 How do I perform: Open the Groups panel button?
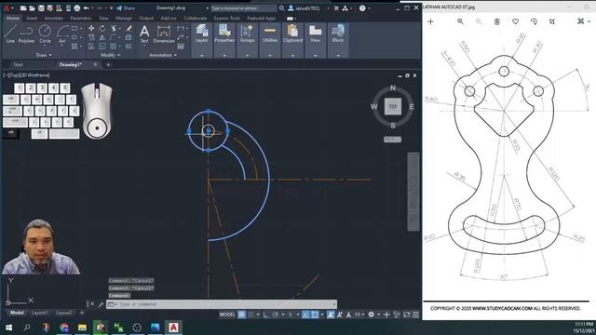point(247,33)
